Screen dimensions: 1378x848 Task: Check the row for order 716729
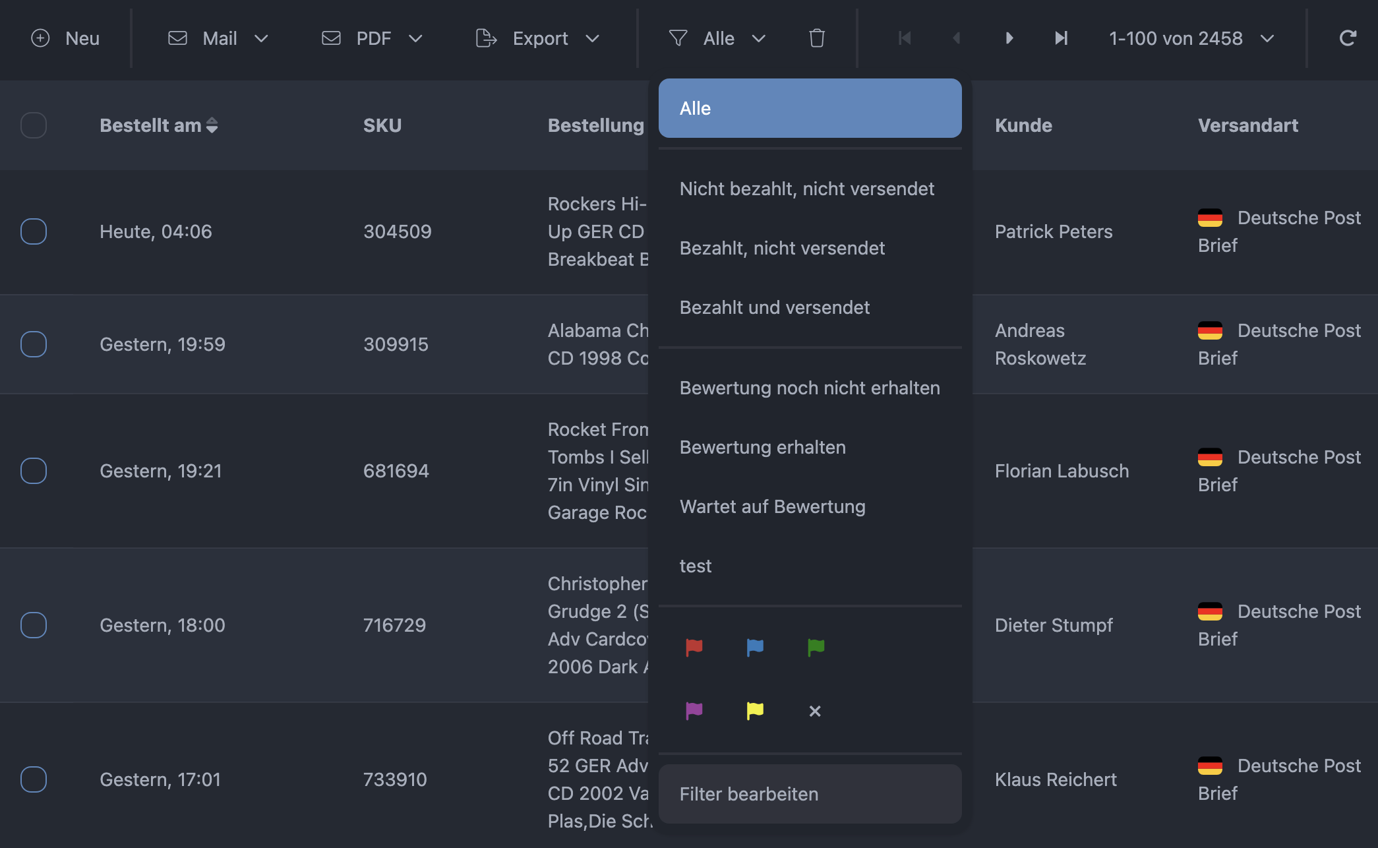coord(34,625)
